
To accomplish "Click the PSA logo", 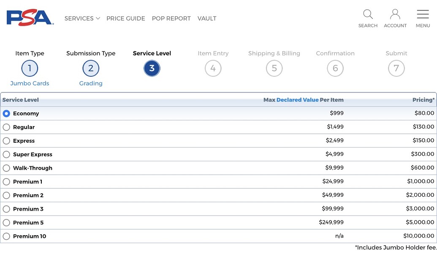I will click(30, 18).
